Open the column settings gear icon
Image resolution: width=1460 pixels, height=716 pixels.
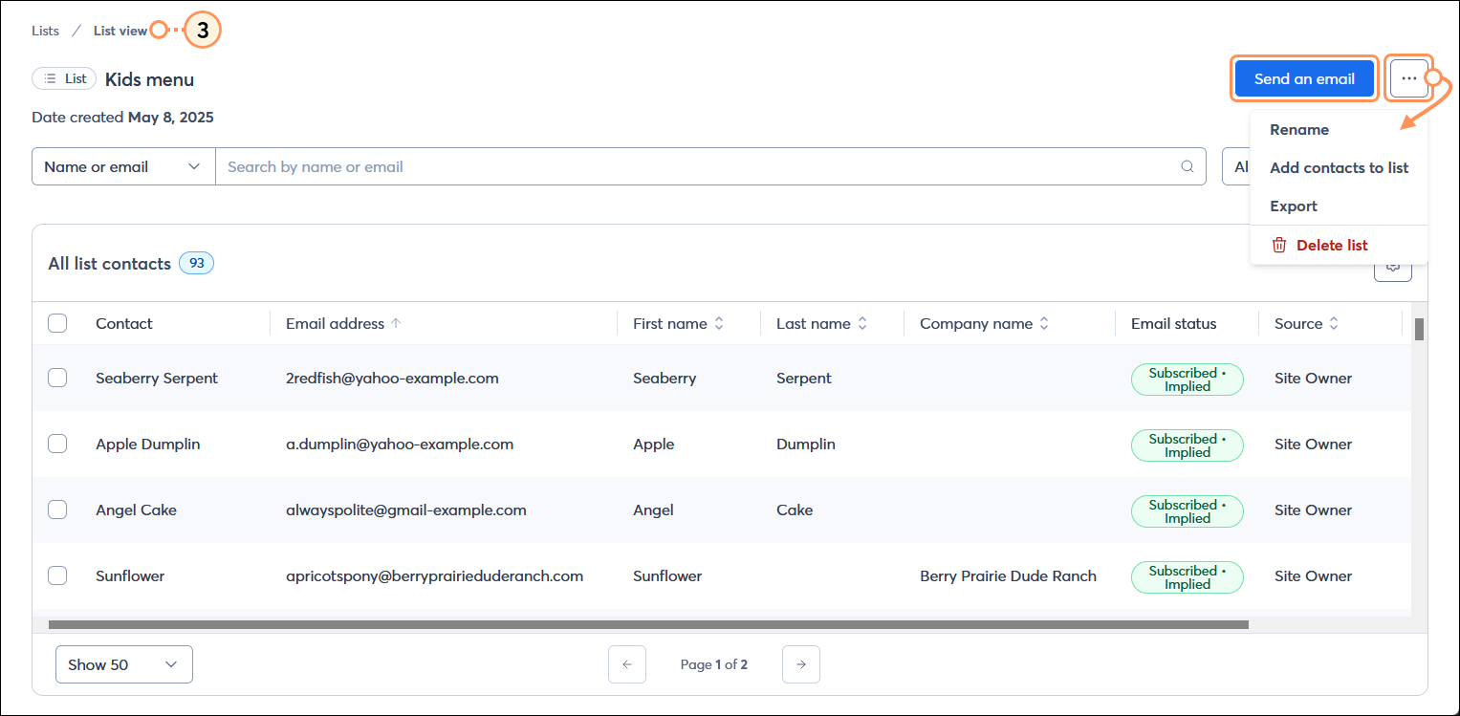(1392, 269)
